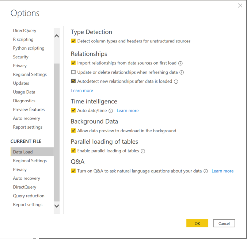Close the Options dialog with X

(240, 6)
